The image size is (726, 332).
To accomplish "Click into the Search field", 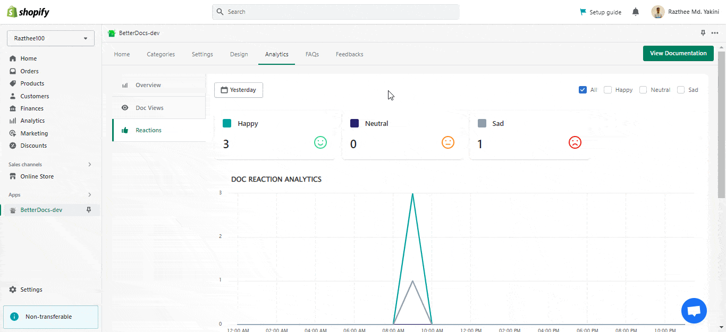I will 336,12.
